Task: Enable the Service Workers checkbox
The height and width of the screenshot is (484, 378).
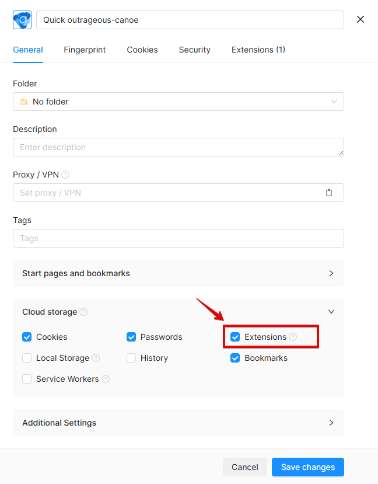Action: point(27,379)
